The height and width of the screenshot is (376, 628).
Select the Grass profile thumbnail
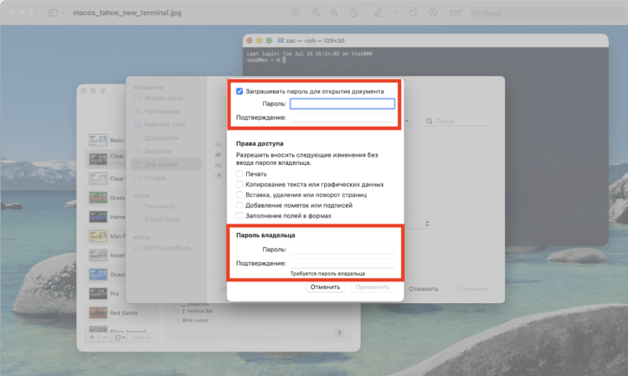pos(98,198)
